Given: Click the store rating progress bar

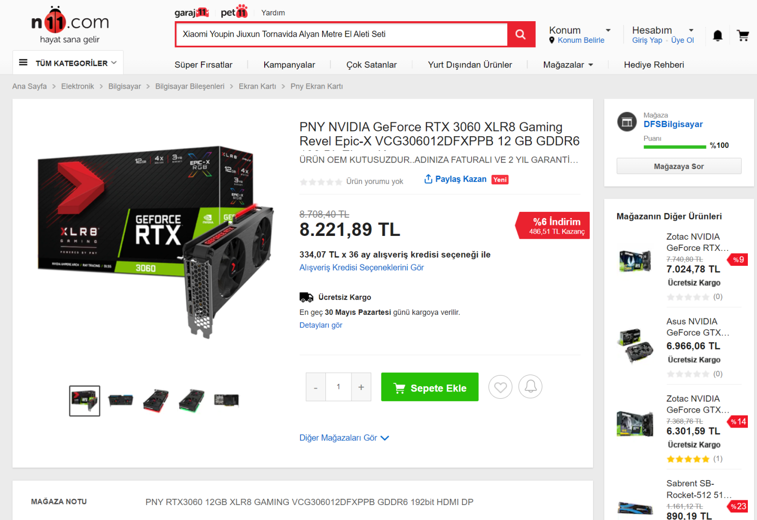Looking at the screenshot, I should coord(675,147).
